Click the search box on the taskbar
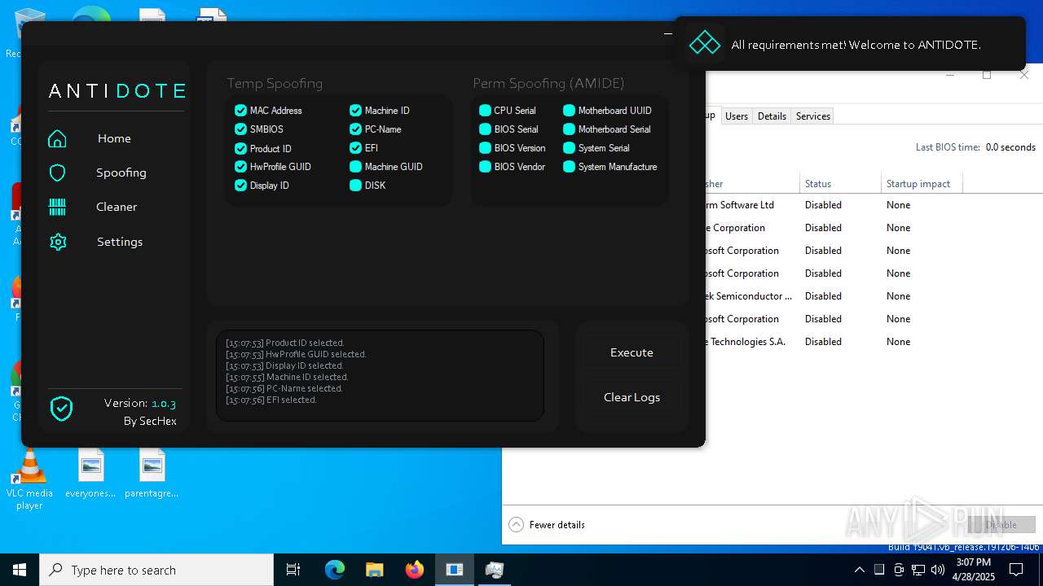 pos(156,570)
